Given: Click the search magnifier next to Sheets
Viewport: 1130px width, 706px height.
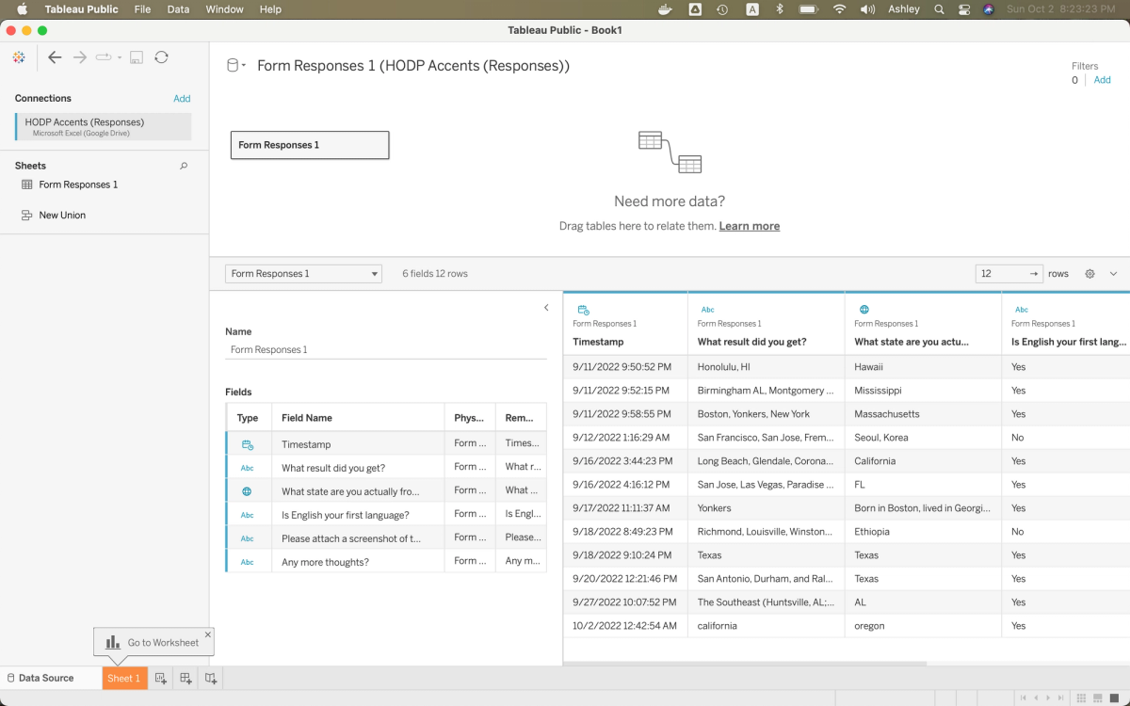Looking at the screenshot, I should click(184, 166).
